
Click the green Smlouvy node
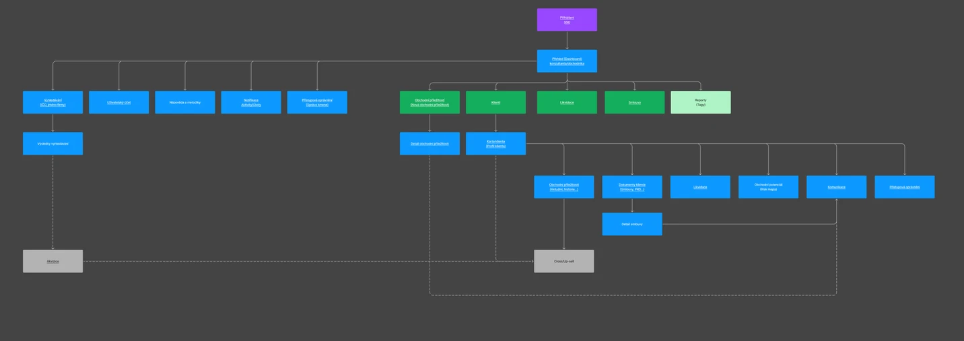coord(634,102)
